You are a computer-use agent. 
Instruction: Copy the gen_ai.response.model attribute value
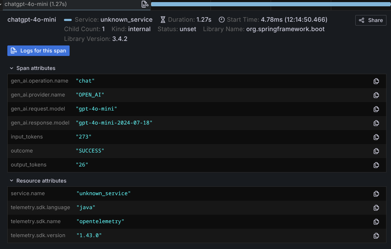(376, 123)
